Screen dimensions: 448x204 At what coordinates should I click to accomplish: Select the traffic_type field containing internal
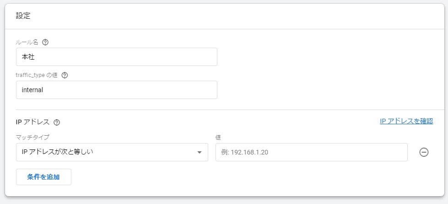point(117,90)
